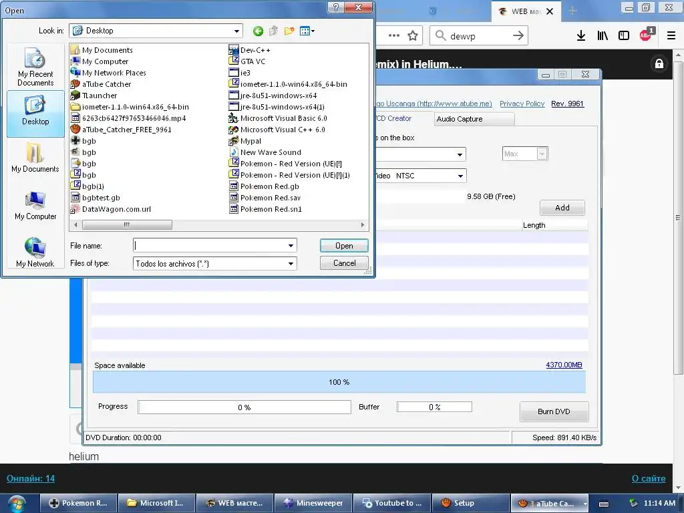
Task: Switch to Minesweeper in the taskbar
Action: pyautogui.click(x=313, y=503)
